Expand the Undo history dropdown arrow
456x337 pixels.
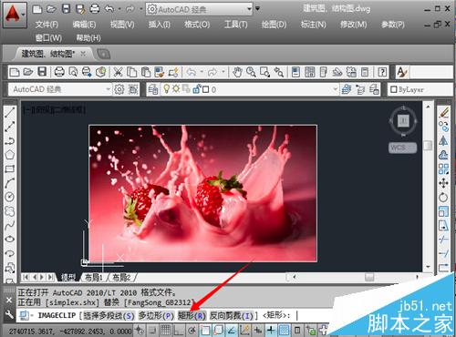[x=202, y=72]
